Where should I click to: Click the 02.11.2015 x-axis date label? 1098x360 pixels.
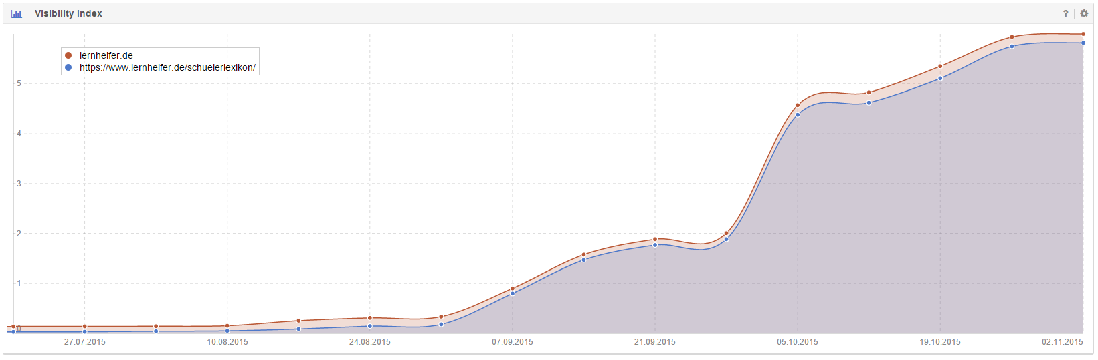(x=1062, y=342)
